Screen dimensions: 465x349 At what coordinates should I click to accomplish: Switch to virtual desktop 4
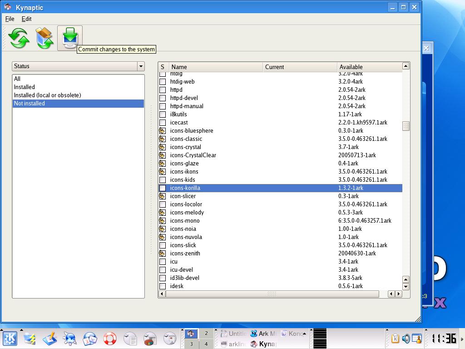pyautogui.click(x=206, y=344)
